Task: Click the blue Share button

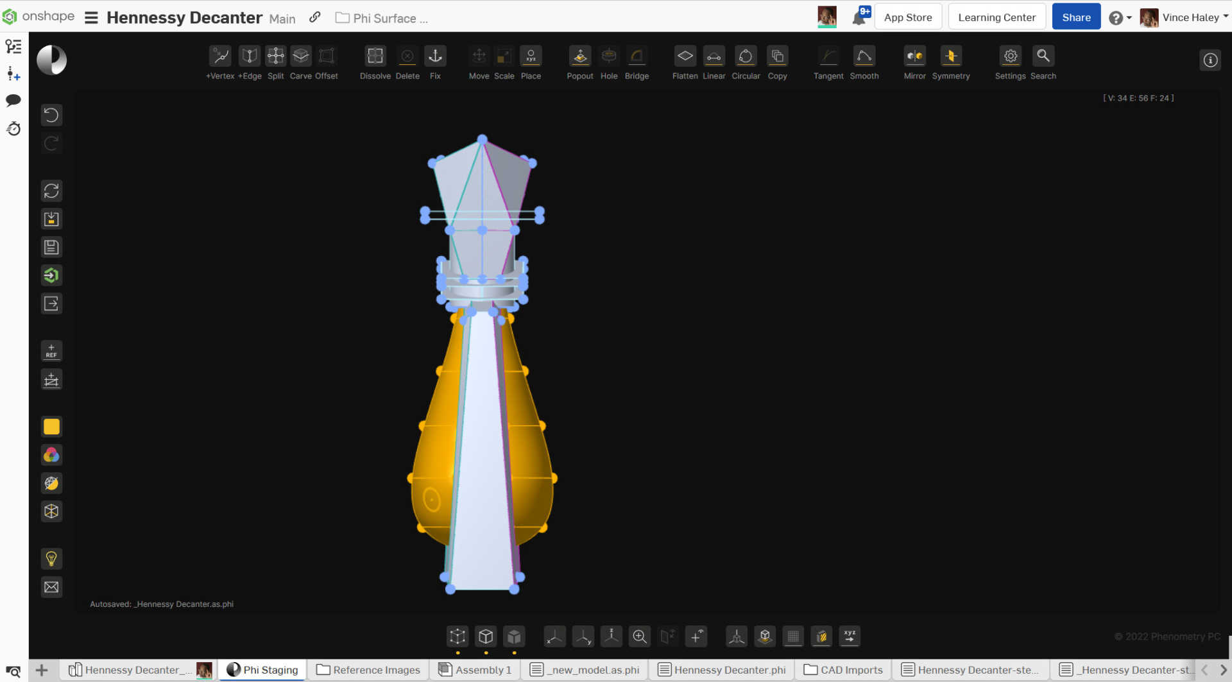Action: pos(1076,17)
